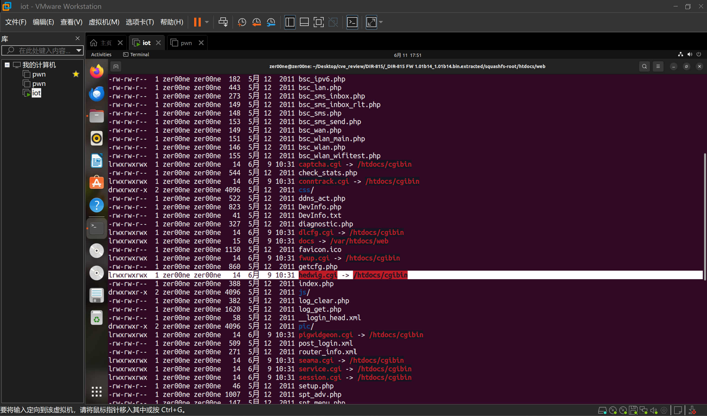The image size is (707, 416).
Task: Open Files manager from the dock
Action: tap(96, 116)
